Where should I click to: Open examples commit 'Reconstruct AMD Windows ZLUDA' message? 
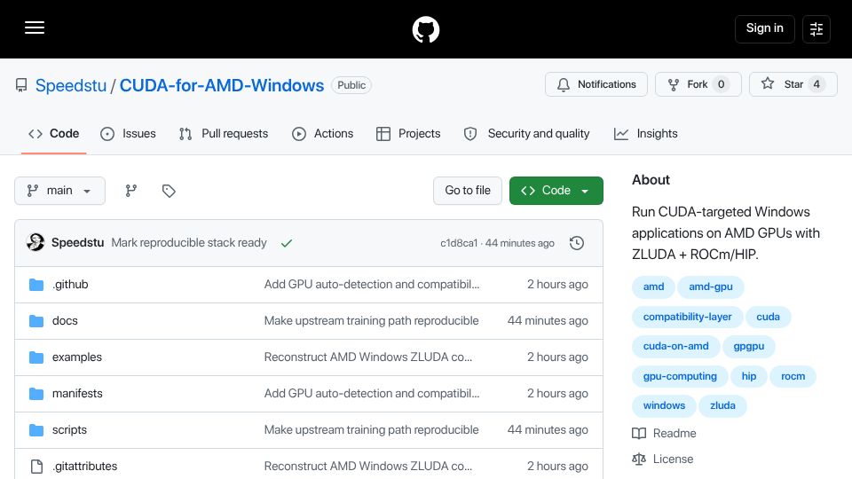tap(367, 357)
